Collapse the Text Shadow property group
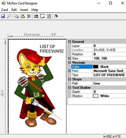126x138 pixels. pos(69,88)
